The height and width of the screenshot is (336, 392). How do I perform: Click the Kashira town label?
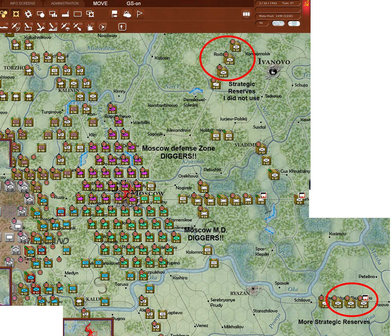pos(180,278)
